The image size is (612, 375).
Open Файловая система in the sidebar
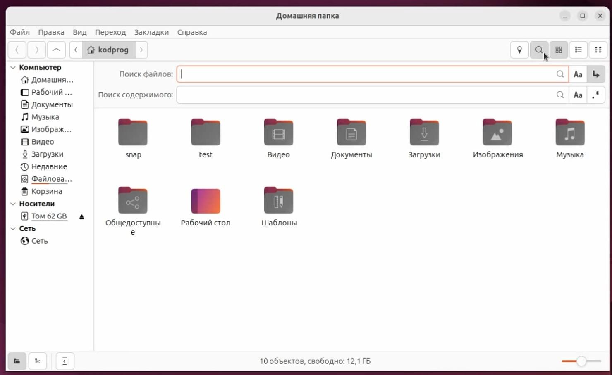(x=46, y=179)
